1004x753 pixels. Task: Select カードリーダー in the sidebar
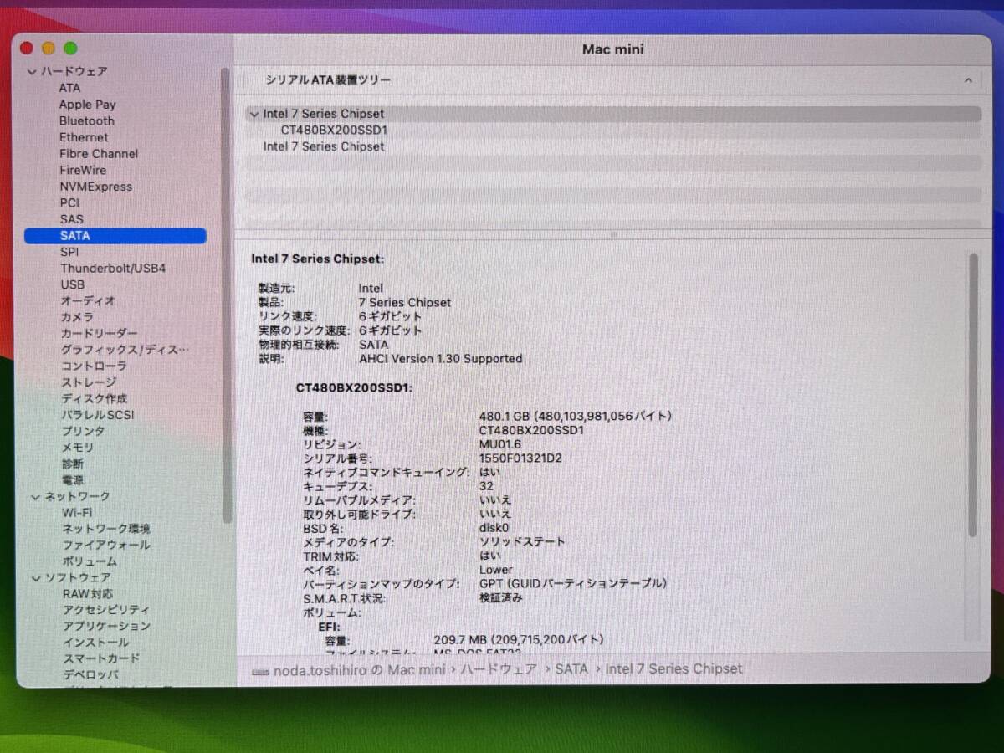click(99, 334)
